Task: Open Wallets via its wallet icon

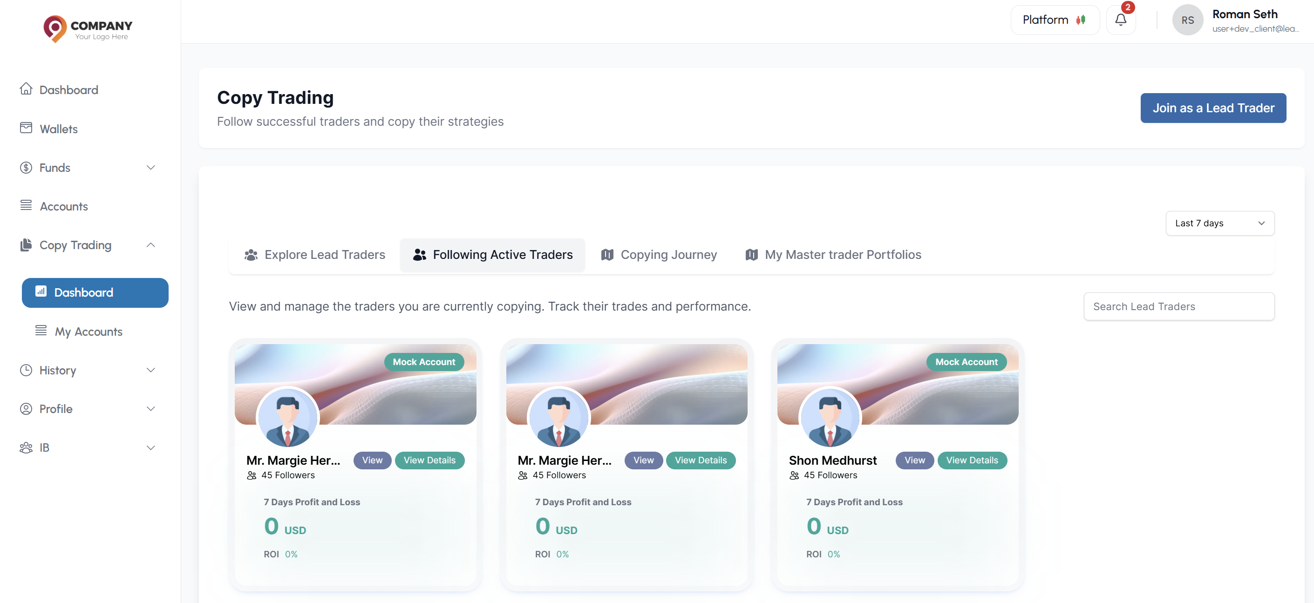Action: coord(26,128)
